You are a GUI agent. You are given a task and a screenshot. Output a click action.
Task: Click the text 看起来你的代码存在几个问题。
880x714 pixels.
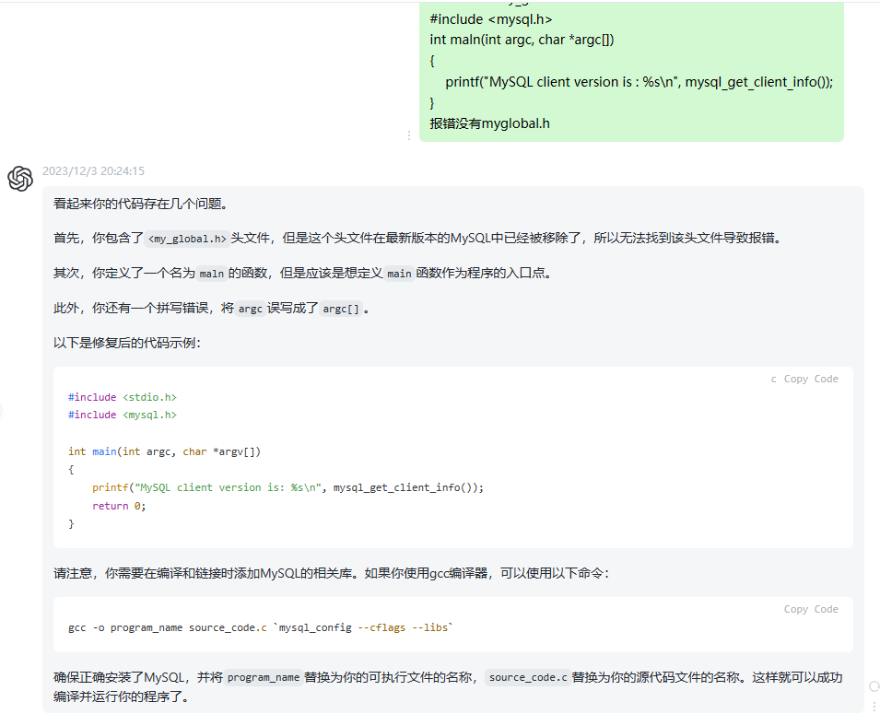point(141,204)
